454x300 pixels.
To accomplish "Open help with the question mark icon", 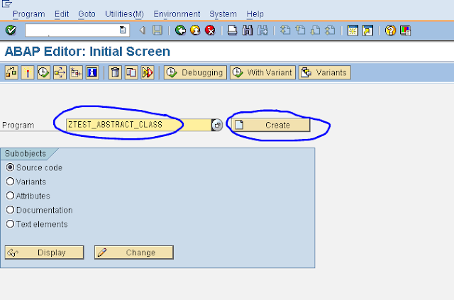I will pos(390,30).
